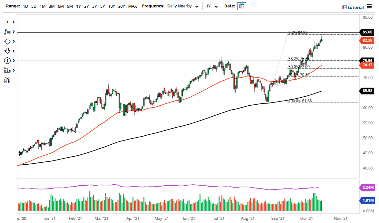Open the 1Y period dropdown
Image resolution: width=379 pixels, height=223 pixels.
(212, 6)
